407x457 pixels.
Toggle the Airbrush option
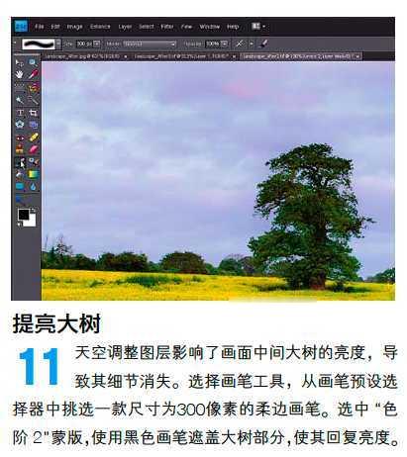(240, 44)
